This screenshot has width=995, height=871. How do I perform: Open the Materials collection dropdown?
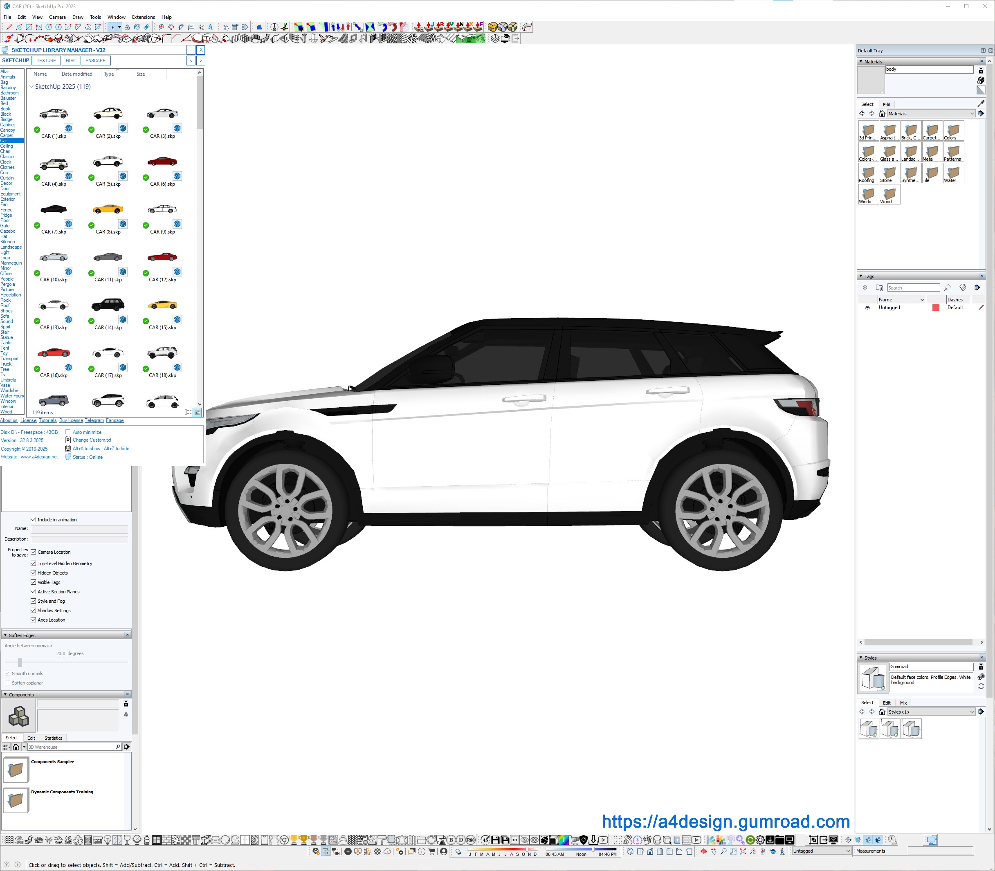pyautogui.click(x=972, y=113)
